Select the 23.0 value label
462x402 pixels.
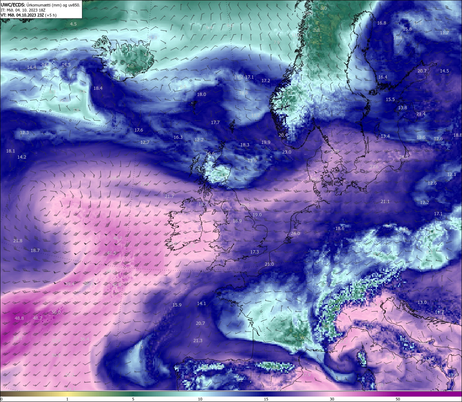coord(287,152)
